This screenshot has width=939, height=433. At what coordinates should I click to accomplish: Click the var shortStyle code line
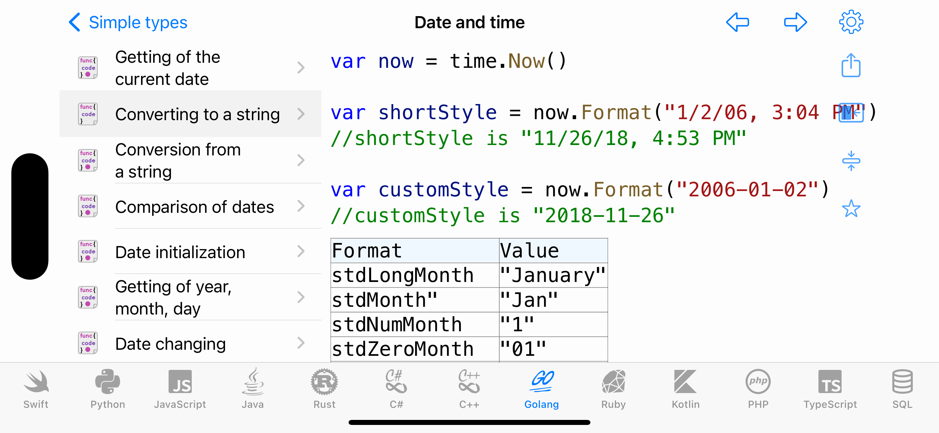click(603, 112)
